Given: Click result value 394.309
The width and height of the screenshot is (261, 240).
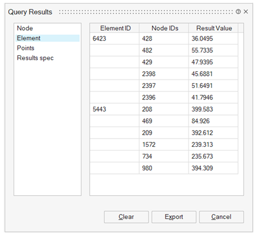Looking at the screenshot, I should point(213,168).
